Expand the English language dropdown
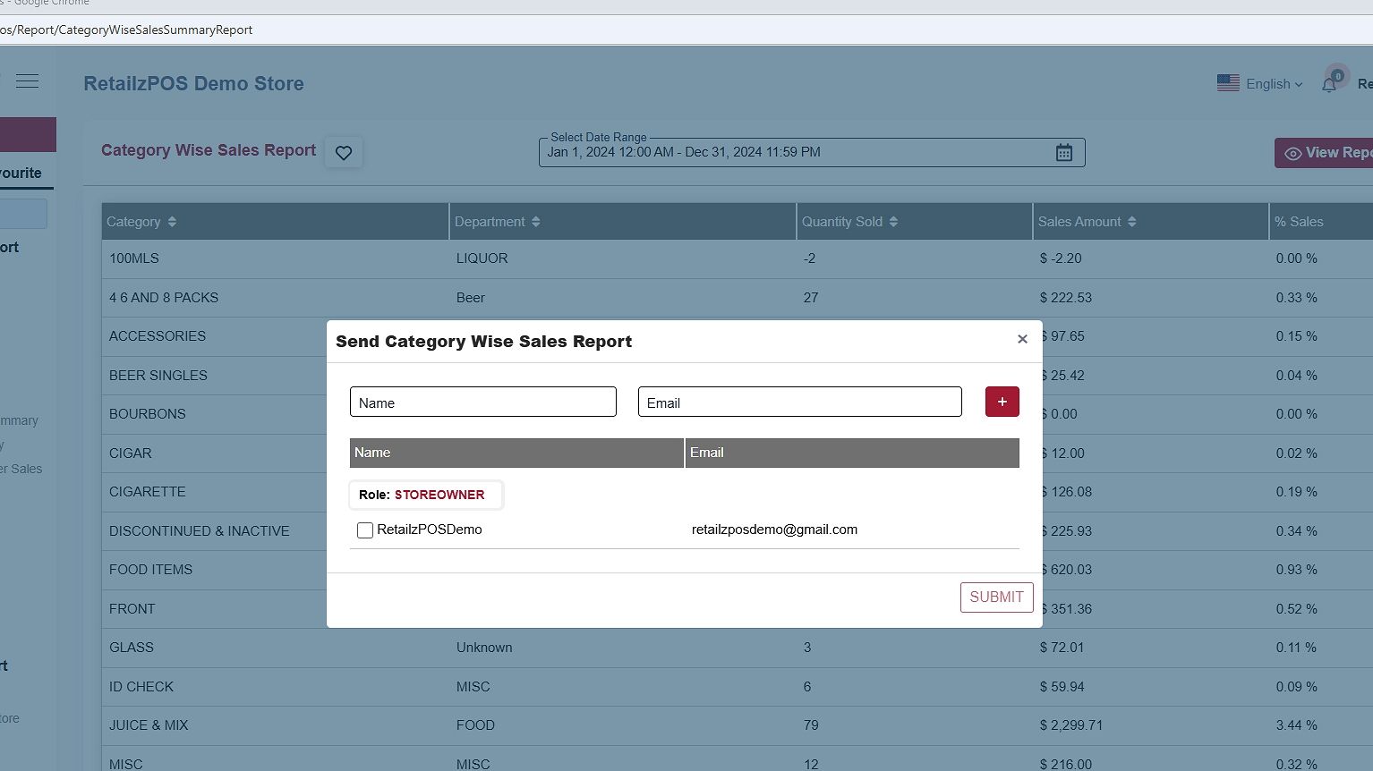Screen dimensions: 1373x771 point(1259,84)
